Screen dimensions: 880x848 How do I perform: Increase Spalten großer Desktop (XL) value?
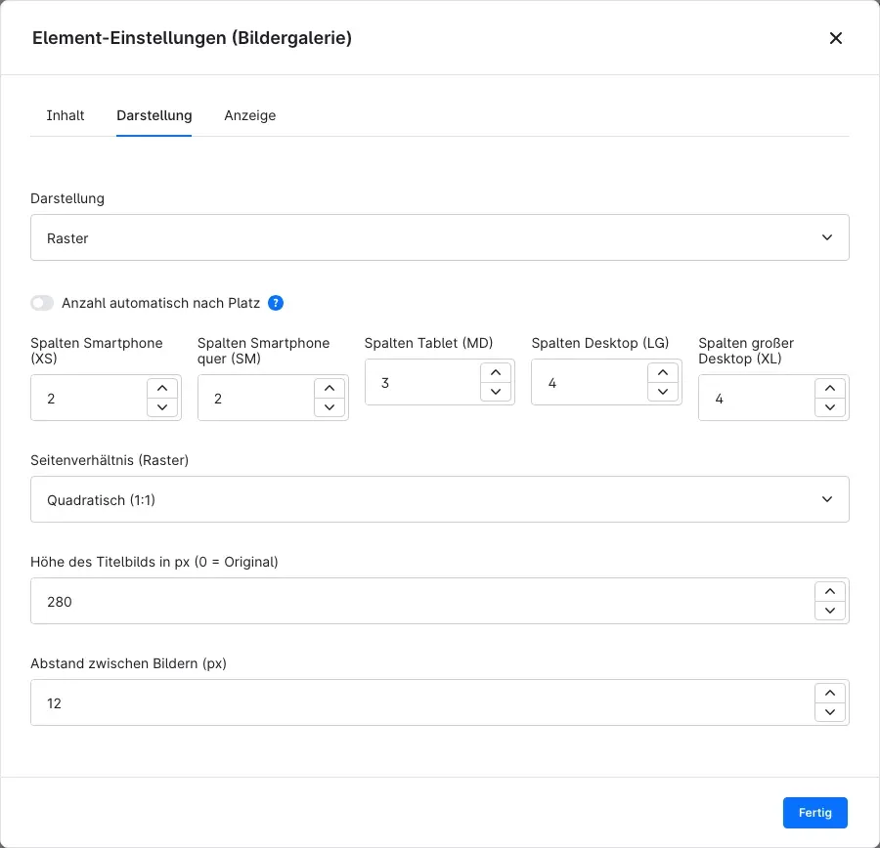click(830, 388)
